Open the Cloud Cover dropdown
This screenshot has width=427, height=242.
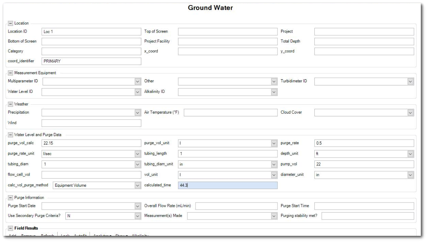(410, 112)
